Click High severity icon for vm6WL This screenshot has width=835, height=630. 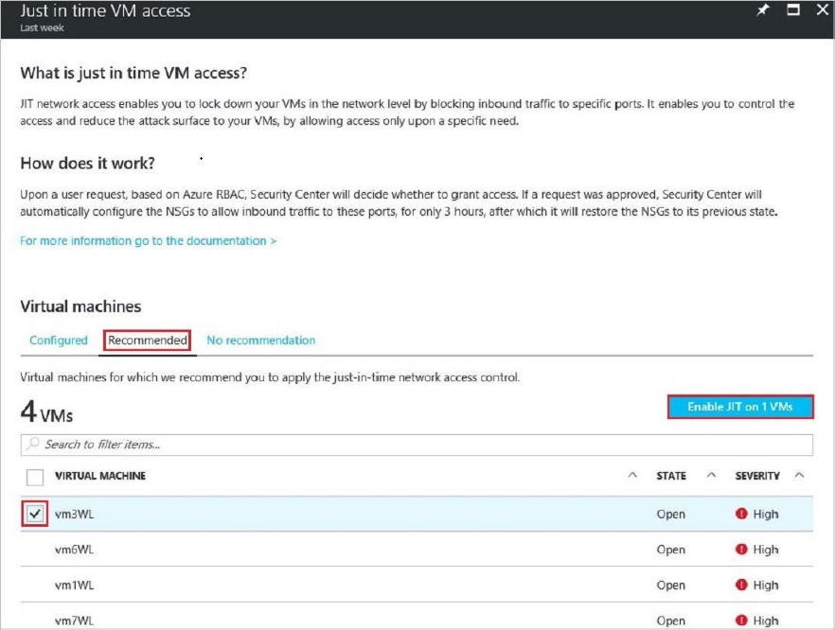pos(741,549)
